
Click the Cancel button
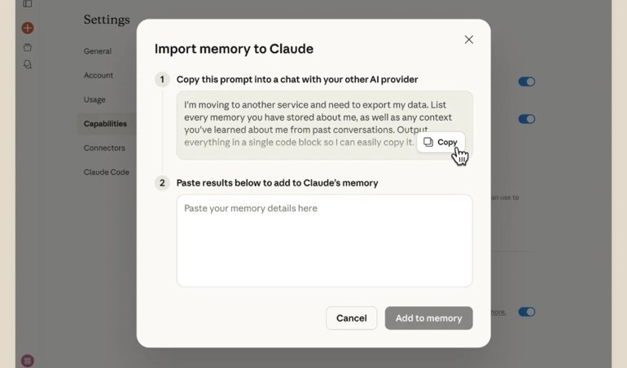(x=351, y=318)
